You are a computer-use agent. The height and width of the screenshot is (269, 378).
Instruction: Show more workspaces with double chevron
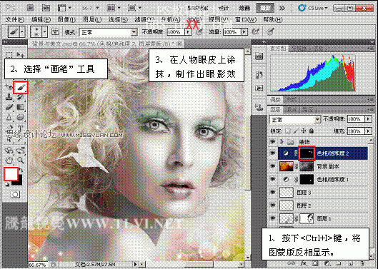[x=282, y=8]
